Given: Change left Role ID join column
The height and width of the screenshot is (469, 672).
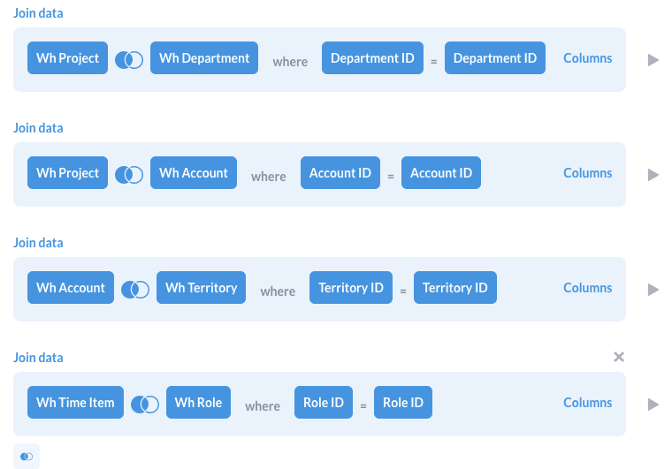Looking at the screenshot, I should coord(324,402).
